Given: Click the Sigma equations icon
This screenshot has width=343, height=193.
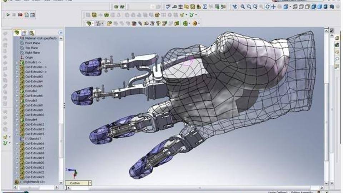Looking at the screenshot, I should point(205,7).
